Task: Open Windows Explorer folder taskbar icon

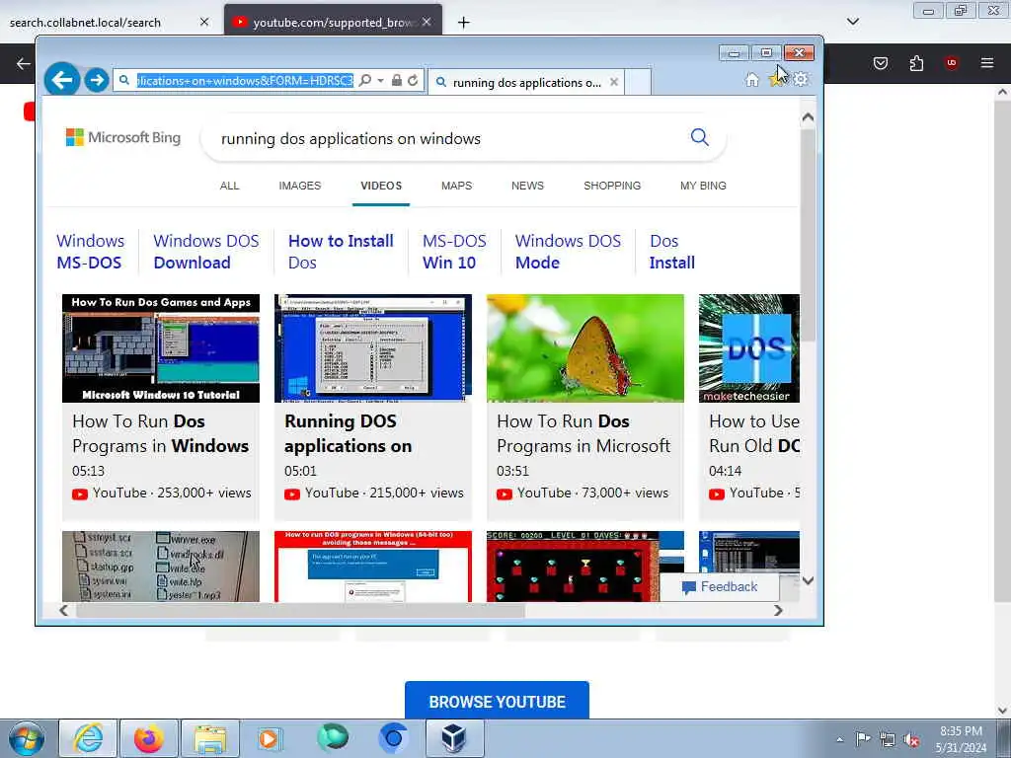Action: pos(210,738)
